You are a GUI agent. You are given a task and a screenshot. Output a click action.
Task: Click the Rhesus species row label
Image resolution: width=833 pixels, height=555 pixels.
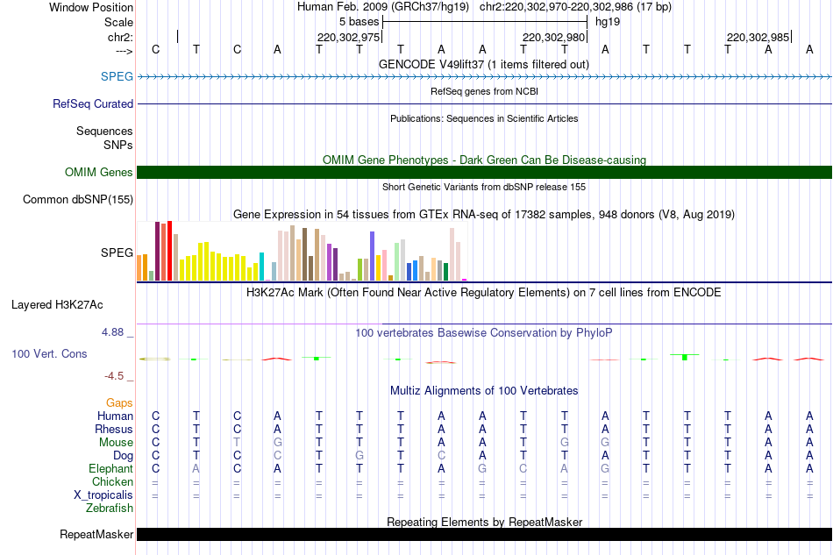(114, 429)
